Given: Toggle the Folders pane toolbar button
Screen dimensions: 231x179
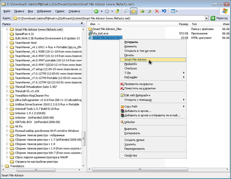Looking at the screenshot, I should tap(134, 11).
